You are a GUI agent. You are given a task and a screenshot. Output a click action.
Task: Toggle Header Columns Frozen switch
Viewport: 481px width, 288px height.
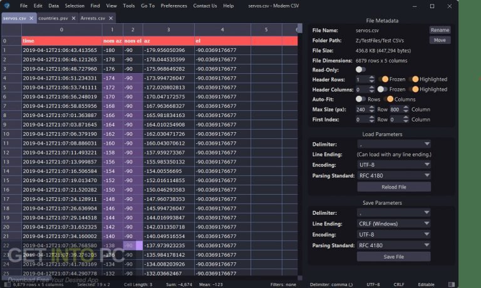[x=382, y=90]
